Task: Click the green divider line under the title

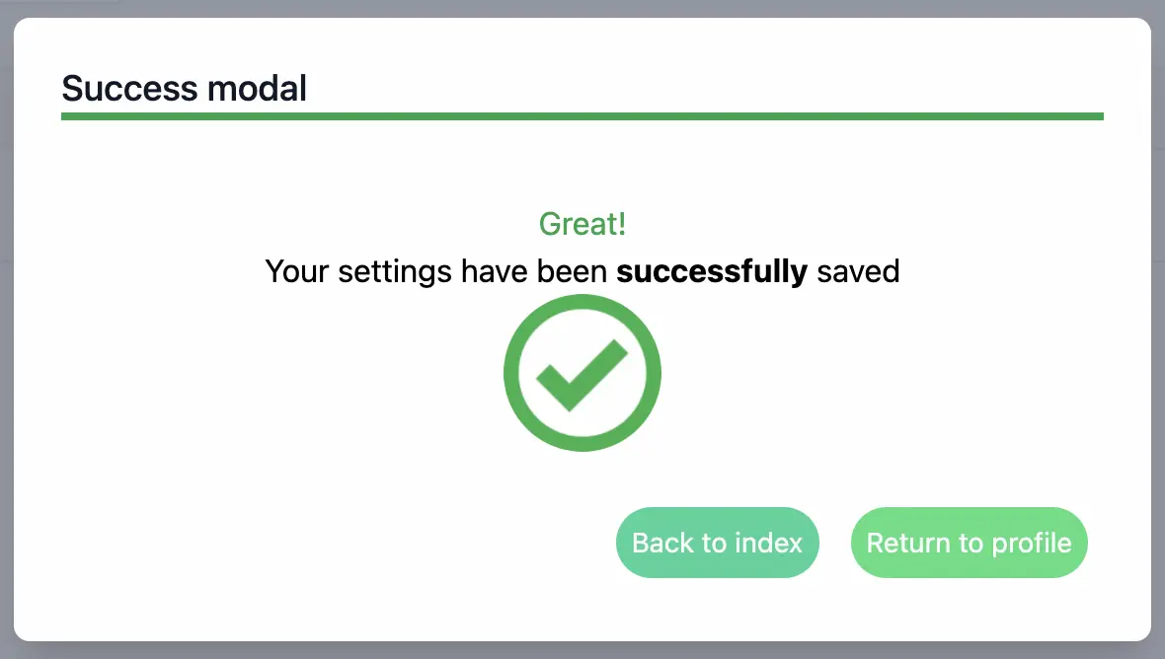Action: coord(582,116)
